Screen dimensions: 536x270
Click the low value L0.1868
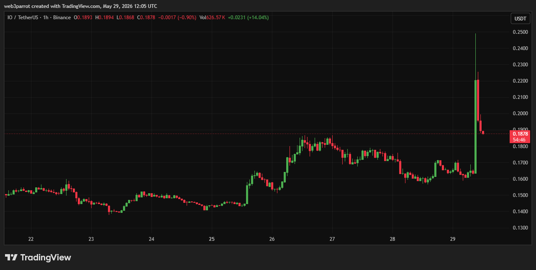coord(125,17)
